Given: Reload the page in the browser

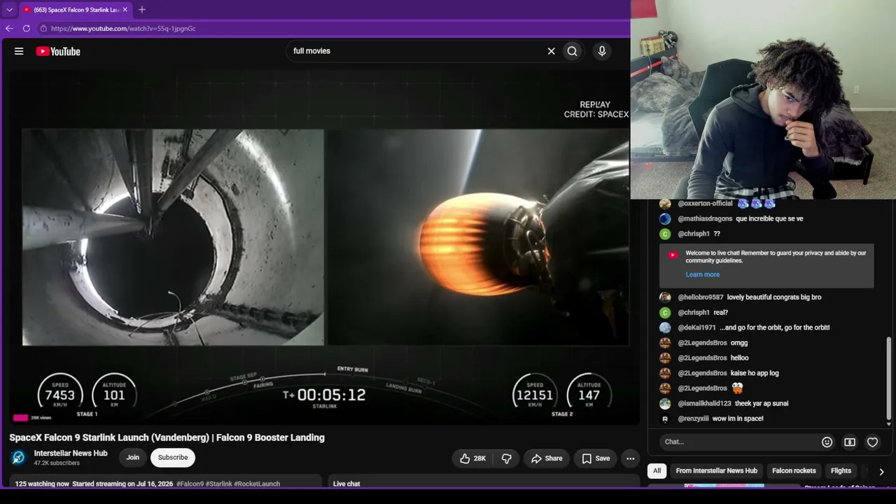Looking at the screenshot, I should coord(27,29).
